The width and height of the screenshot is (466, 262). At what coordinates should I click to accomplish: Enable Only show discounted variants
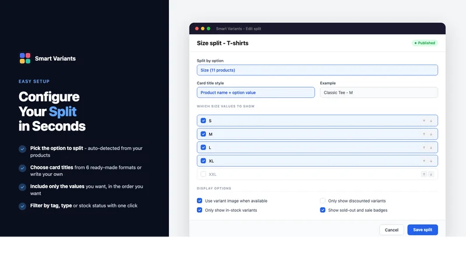click(x=323, y=201)
